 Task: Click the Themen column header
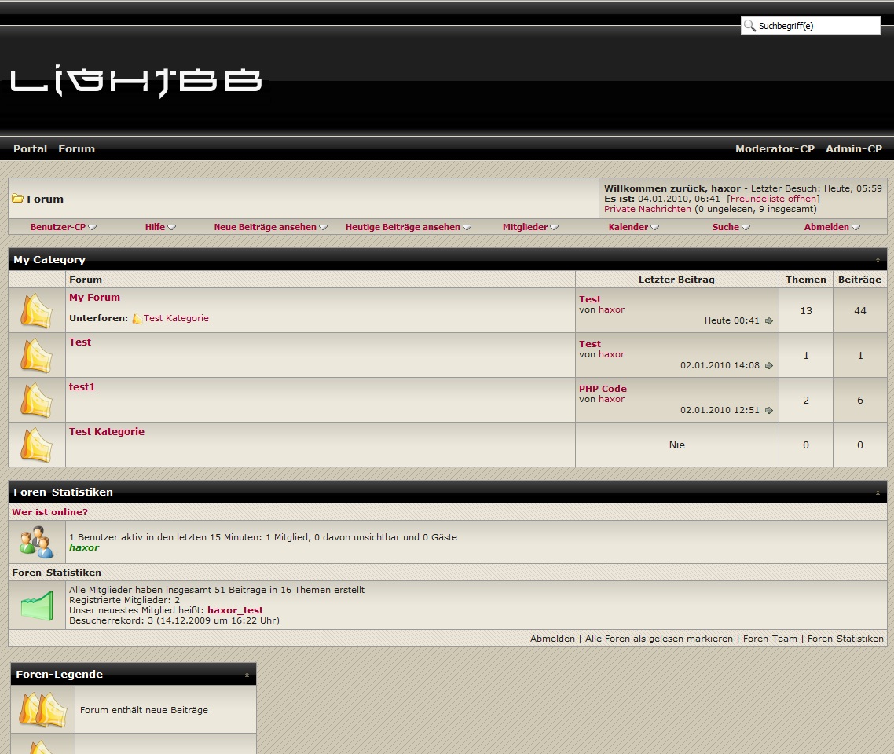(806, 280)
